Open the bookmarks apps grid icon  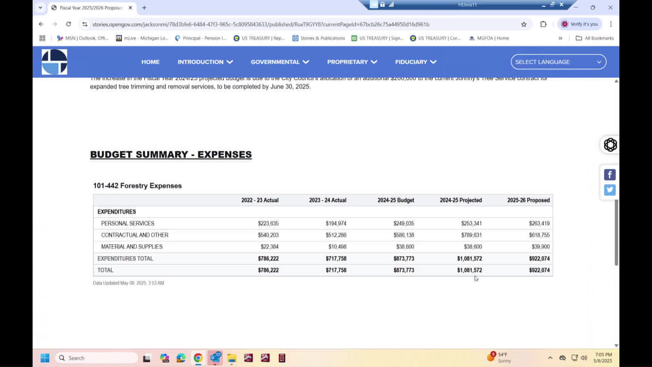point(42,38)
